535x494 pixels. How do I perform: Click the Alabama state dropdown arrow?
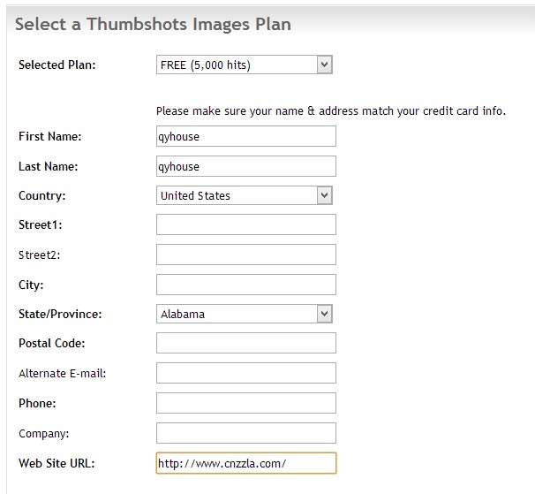[324, 314]
